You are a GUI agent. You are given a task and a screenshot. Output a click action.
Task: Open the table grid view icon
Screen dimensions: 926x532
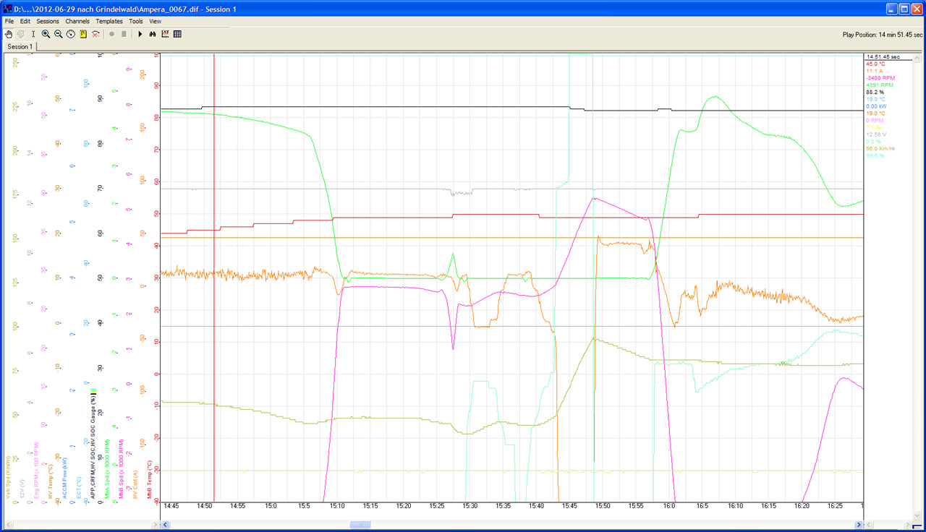[177, 34]
